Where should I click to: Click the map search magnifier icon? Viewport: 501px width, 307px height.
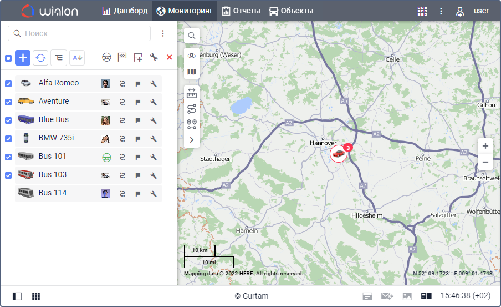192,36
